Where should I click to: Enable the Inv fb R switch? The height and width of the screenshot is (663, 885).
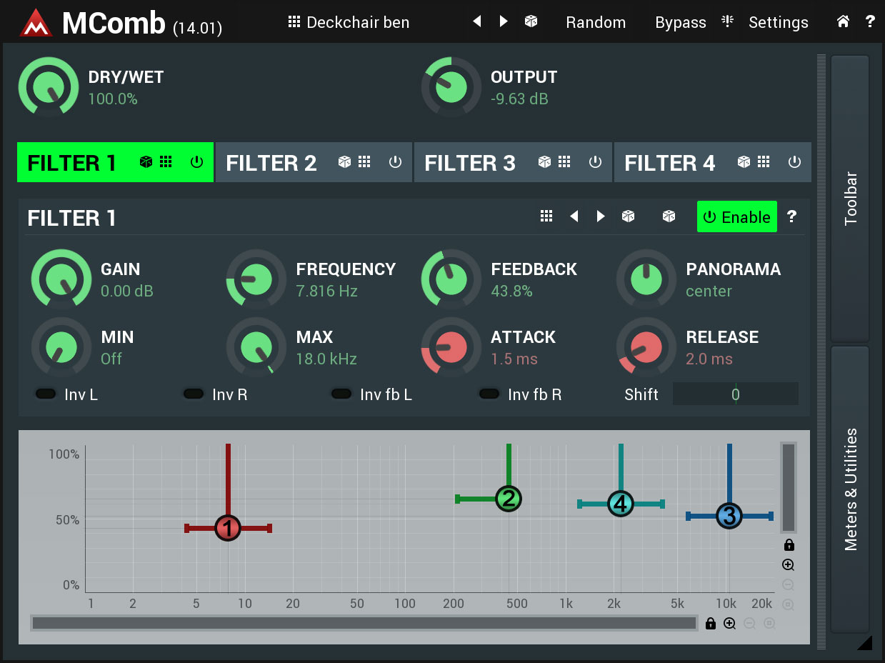point(489,394)
